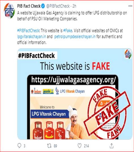Visit the petrolpumpdealerchayan.in link
The width and height of the screenshot is (134, 152).
pos(75,37)
